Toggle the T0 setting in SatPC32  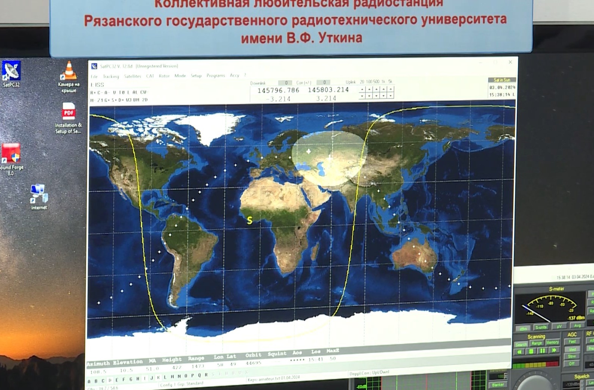122,92
